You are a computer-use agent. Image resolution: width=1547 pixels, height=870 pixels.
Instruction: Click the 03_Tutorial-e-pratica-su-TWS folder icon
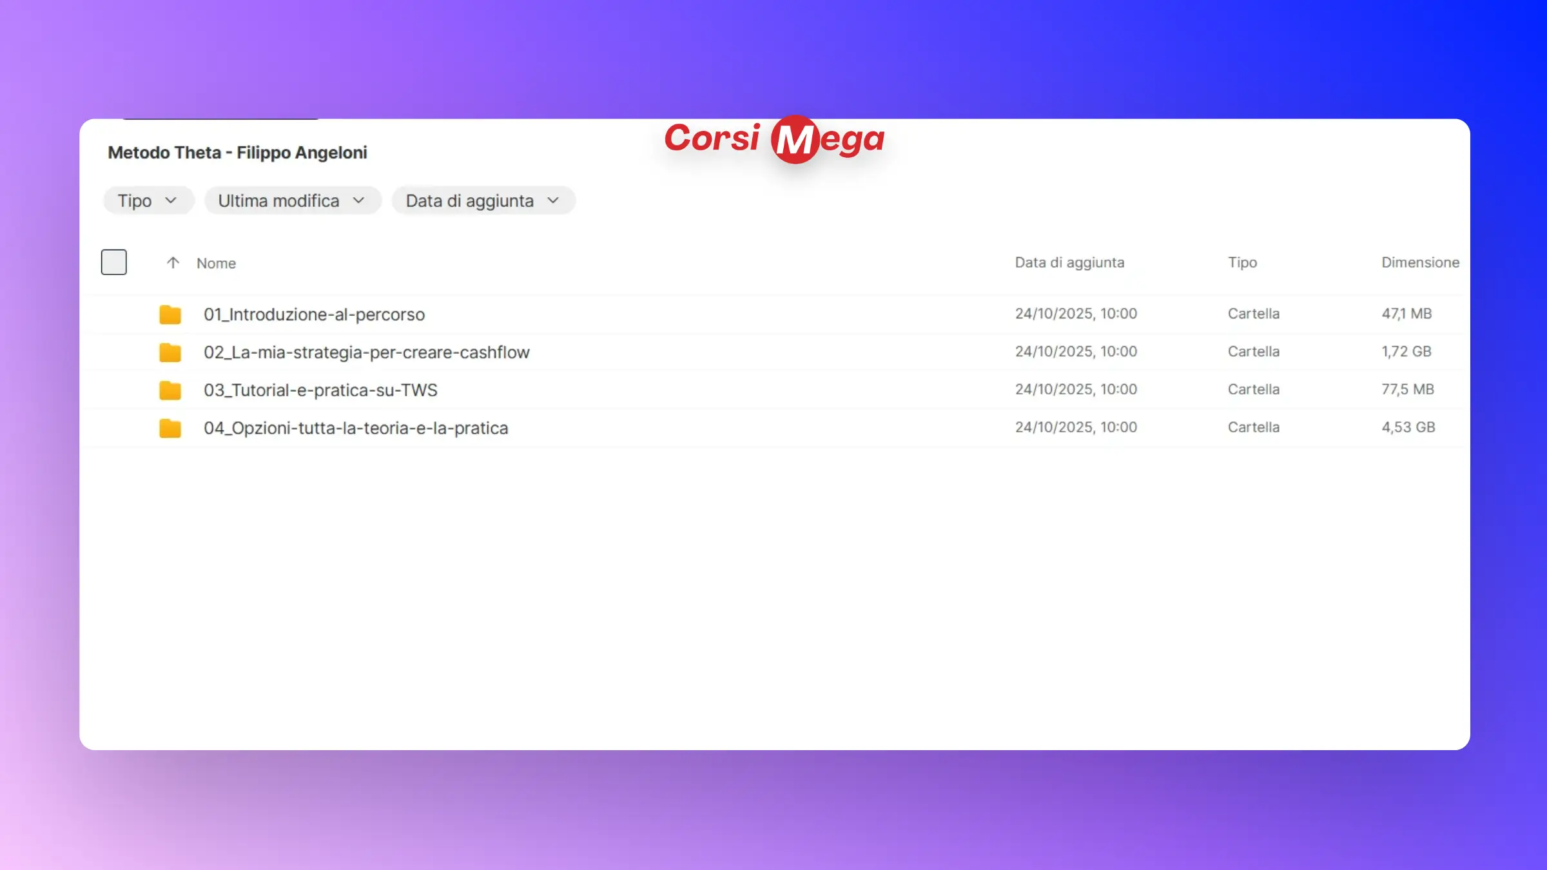pos(170,391)
